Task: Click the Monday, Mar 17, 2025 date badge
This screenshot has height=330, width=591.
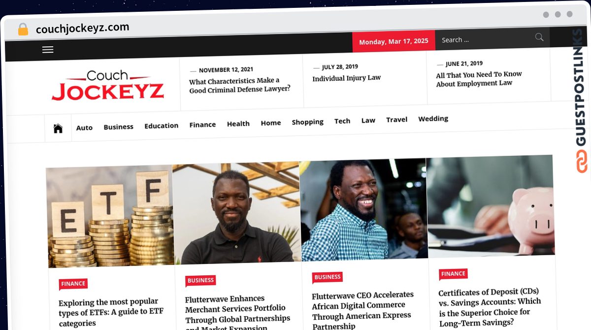Action: 394,41
